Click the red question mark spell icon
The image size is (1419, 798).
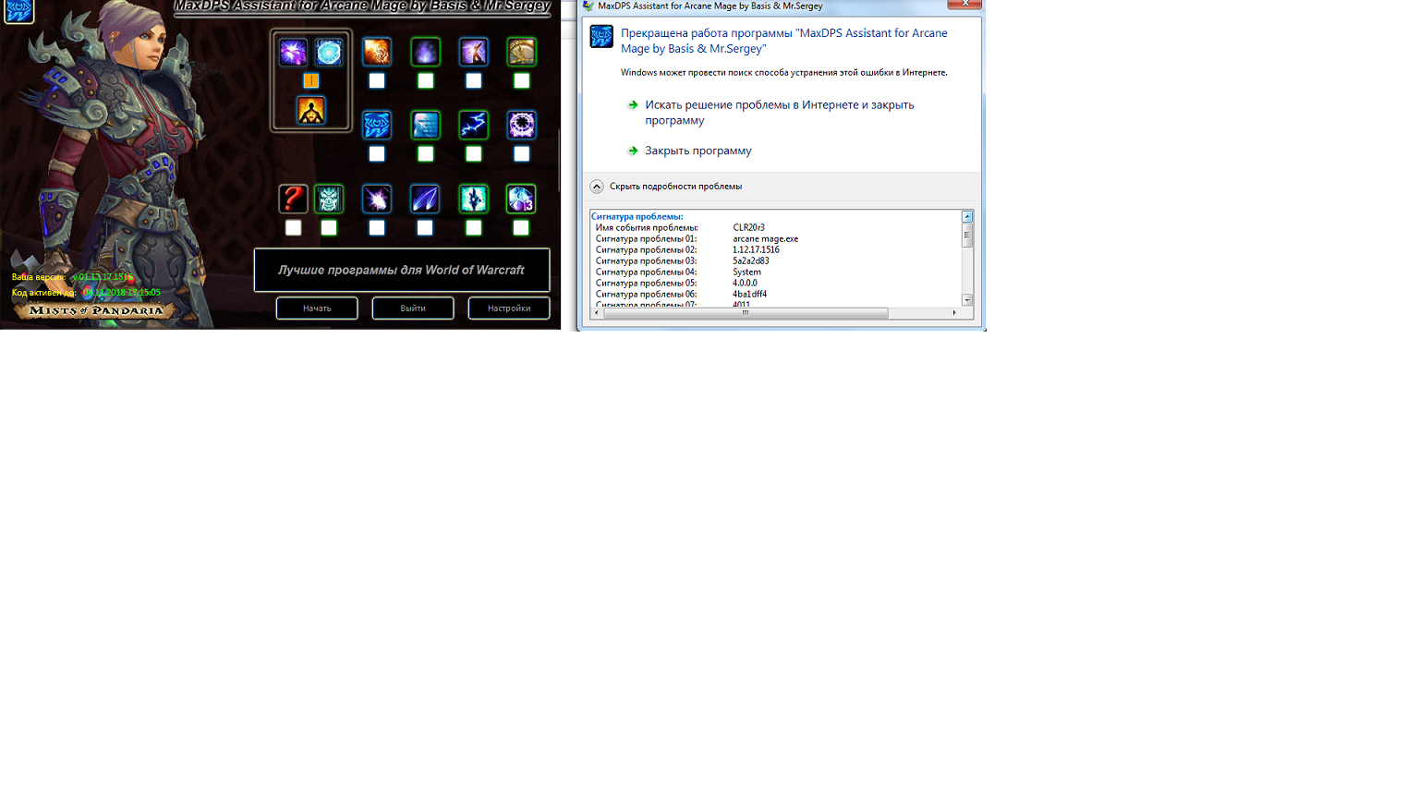tap(293, 199)
